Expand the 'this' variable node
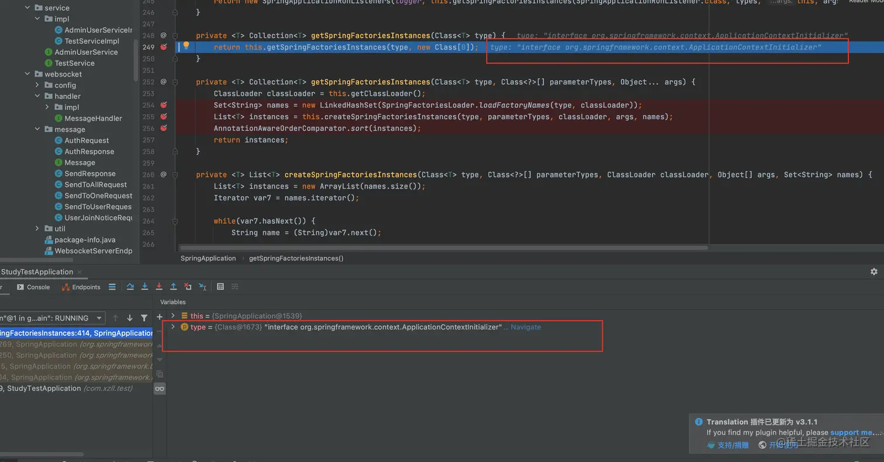 point(173,316)
